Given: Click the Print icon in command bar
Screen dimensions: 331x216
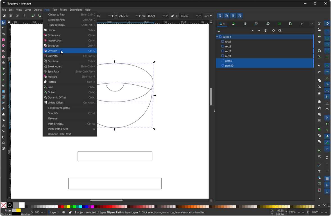Looking at the screenshot, I should click(x=319, y=42).
